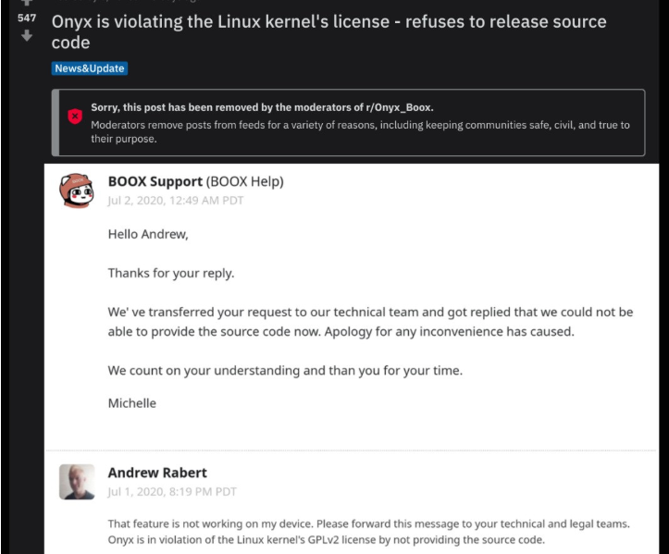Click the bold removed-by-moderators notice headline

click(x=262, y=107)
